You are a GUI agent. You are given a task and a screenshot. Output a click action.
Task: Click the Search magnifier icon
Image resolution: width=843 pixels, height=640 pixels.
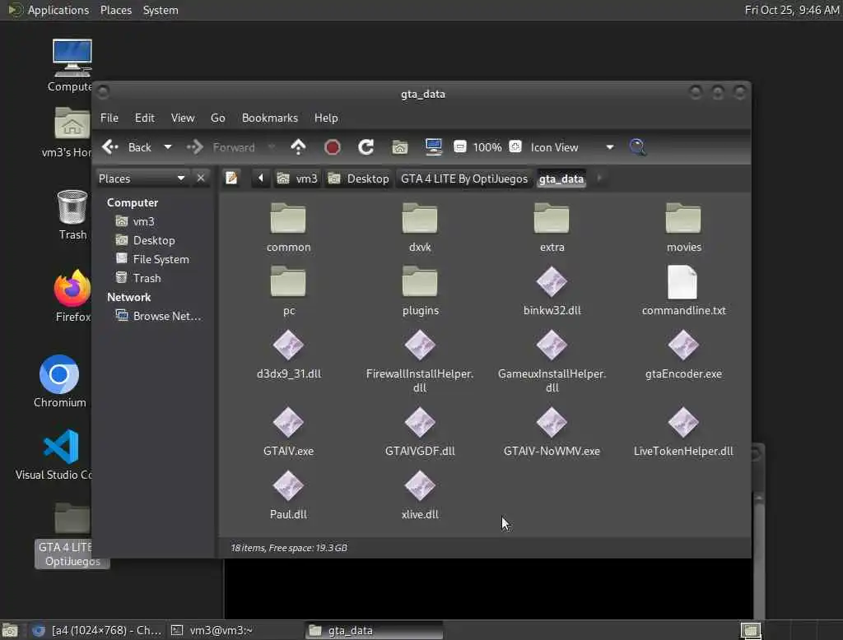638,147
